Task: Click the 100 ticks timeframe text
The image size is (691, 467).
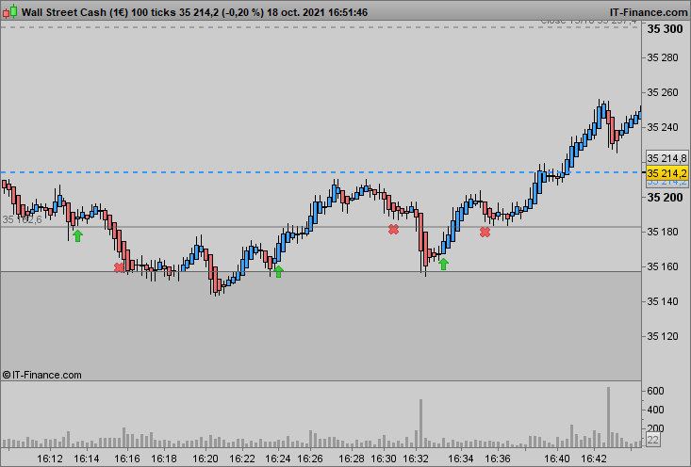Action: tap(154, 12)
